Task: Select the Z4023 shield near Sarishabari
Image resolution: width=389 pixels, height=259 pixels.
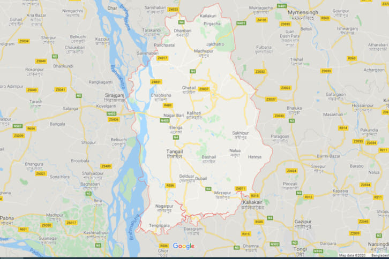Action: (x=173, y=10)
